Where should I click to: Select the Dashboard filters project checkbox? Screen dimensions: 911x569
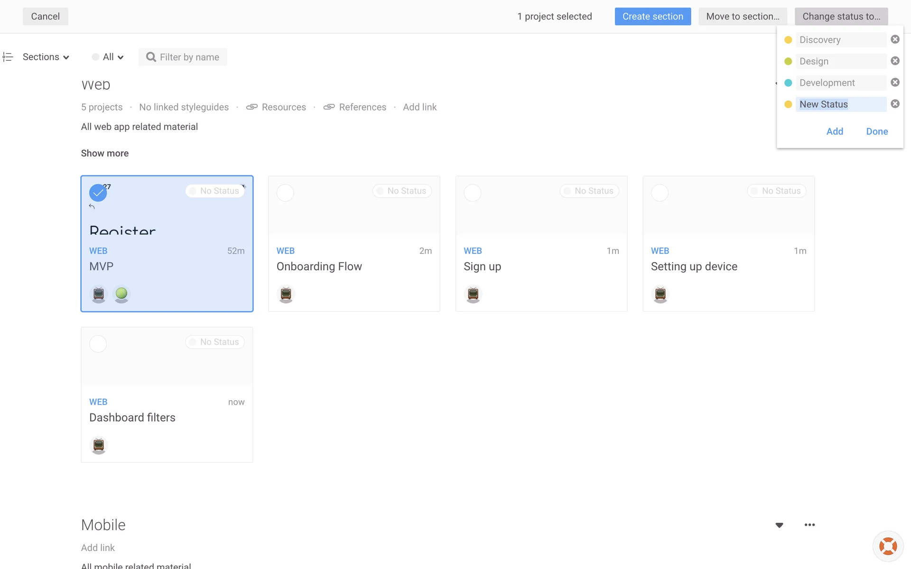[98, 344]
